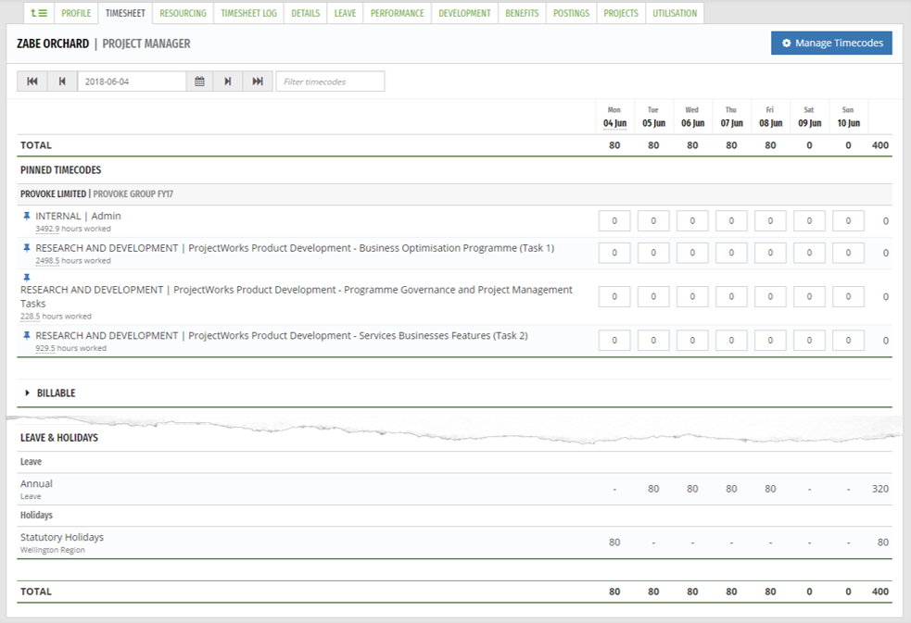This screenshot has width=911, height=623.
Task: Select the Annual leave row label
Action: [x=36, y=484]
